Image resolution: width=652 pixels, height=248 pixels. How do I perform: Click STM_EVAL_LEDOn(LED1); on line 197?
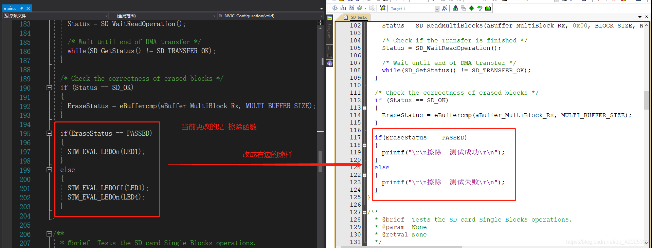[106, 152]
